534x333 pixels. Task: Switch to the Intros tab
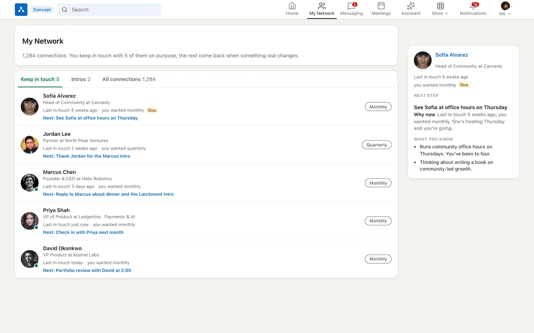tap(81, 79)
